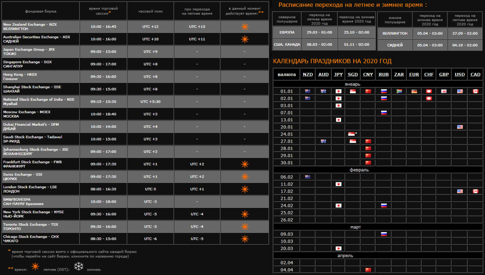Click the Tokyo trading session time 09:00 - 15:00
Screen dimensions: 485x275
pyautogui.click(x=103, y=51)
